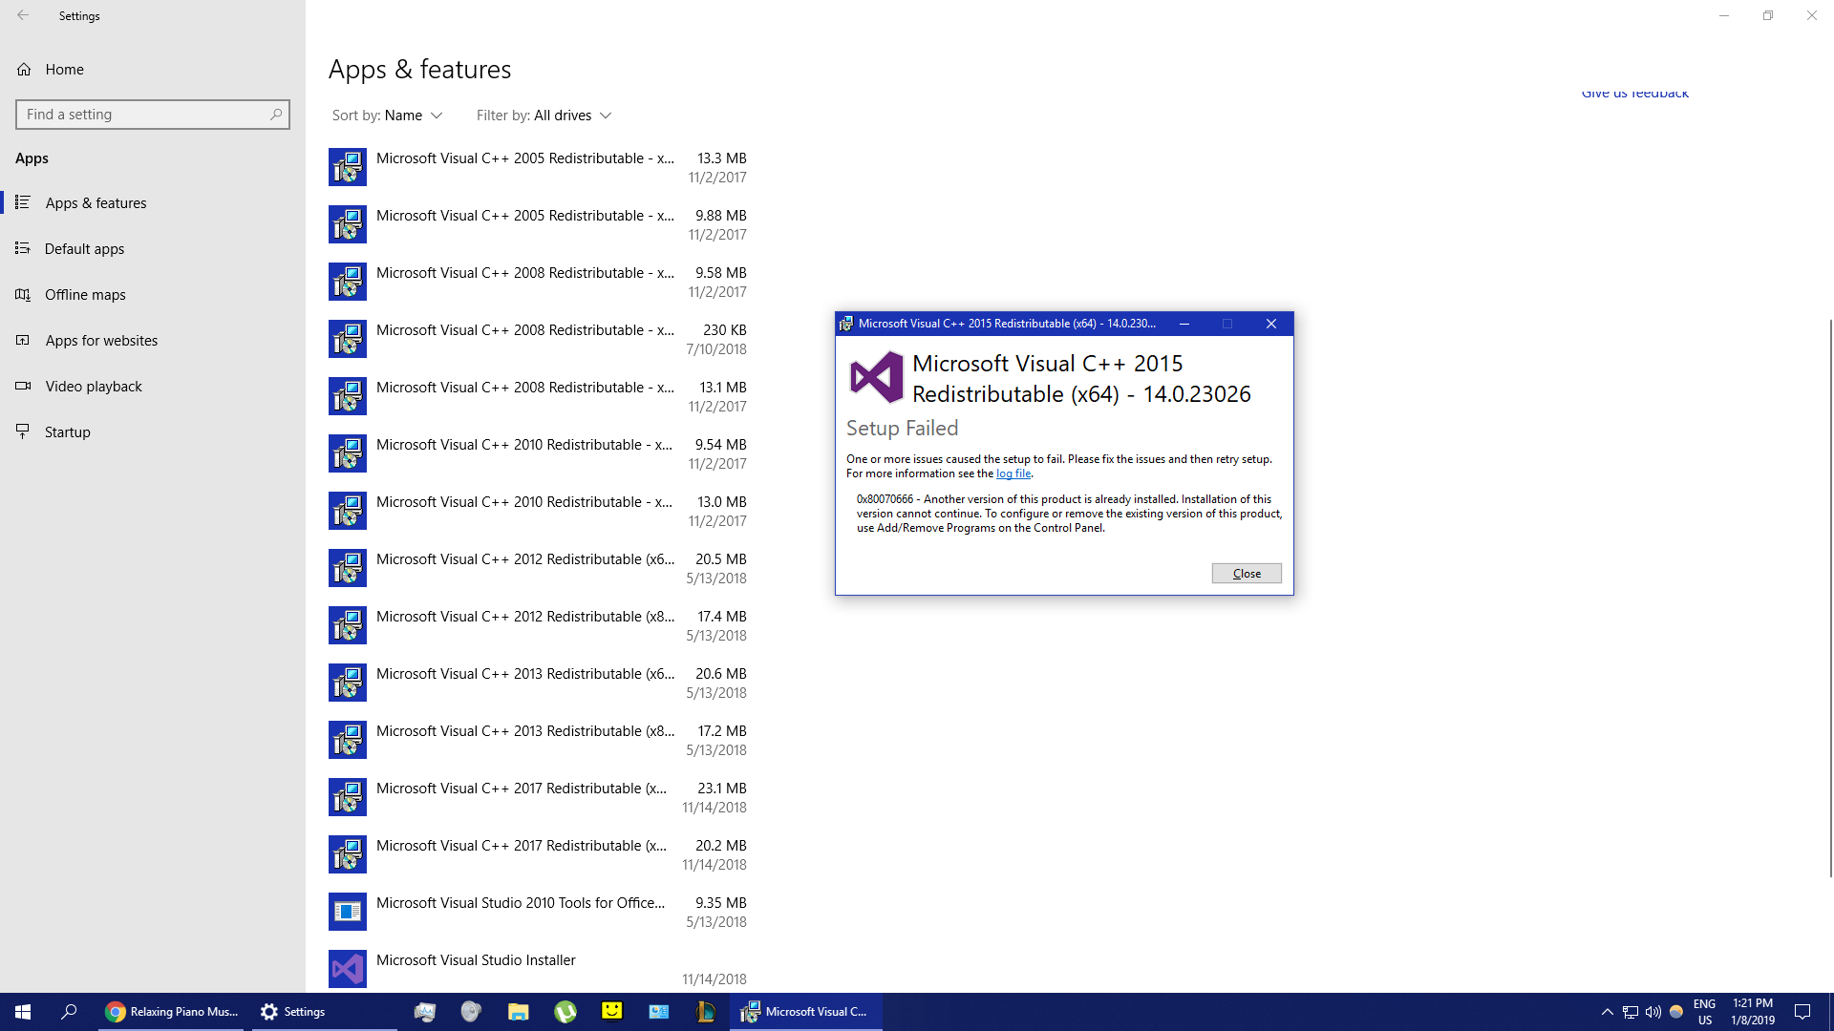This screenshot has height=1031, width=1834.
Task: Click Close in the Setup Failed dialog
Action: 1247,573
